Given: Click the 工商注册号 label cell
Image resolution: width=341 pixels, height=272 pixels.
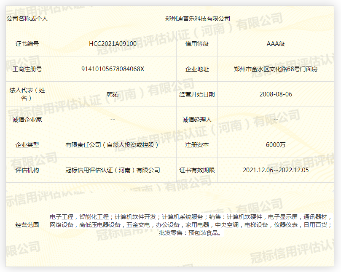Looking at the screenshot, I should point(27,69).
